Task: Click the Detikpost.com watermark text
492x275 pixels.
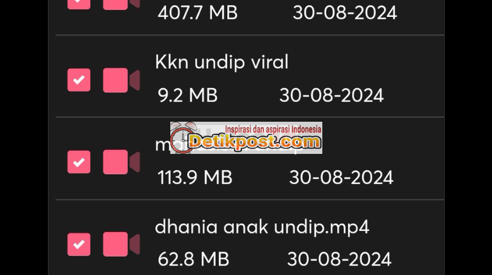Action: pyautogui.click(x=254, y=142)
